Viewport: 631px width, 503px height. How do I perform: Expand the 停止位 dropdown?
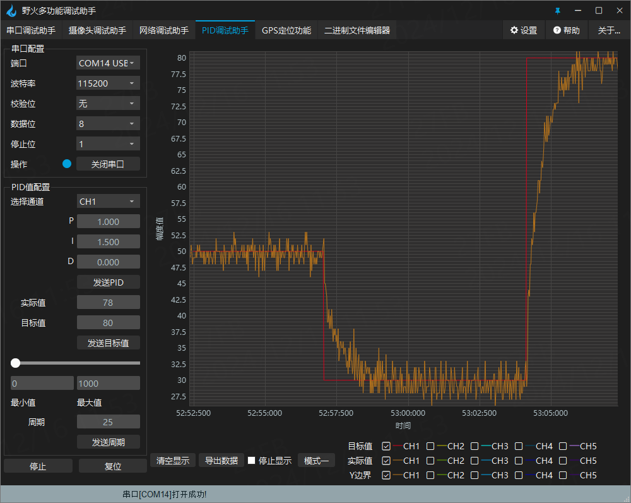click(108, 143)
